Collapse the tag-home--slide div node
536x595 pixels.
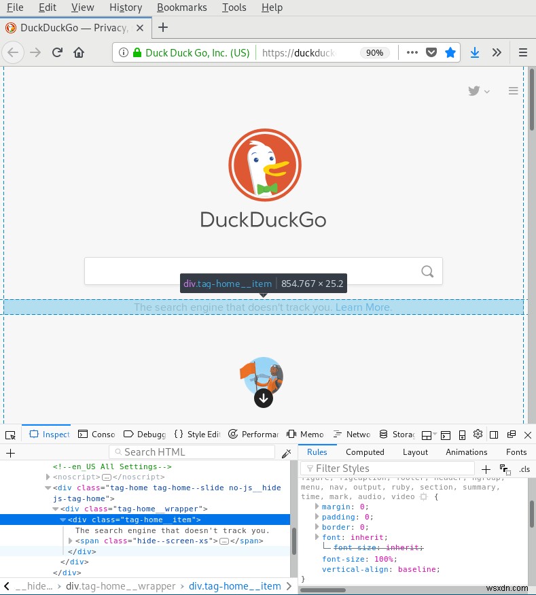pos(48,488)
